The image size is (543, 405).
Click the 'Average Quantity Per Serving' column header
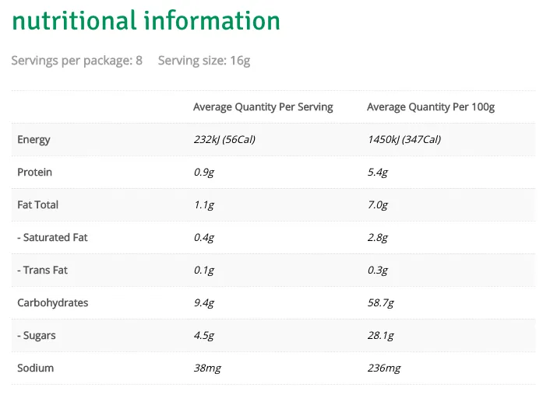(263, 107)
